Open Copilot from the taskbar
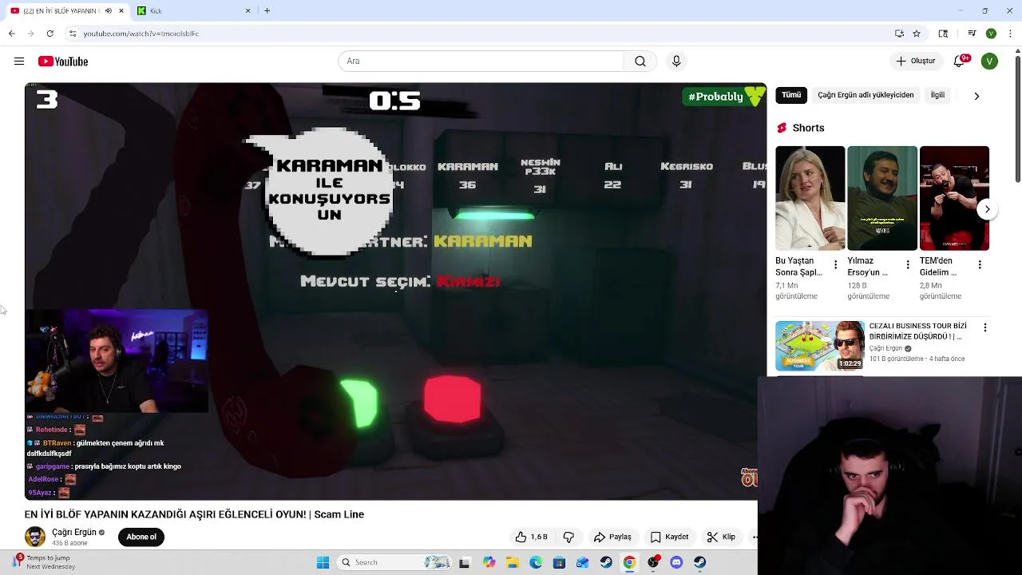 (489, 562)
